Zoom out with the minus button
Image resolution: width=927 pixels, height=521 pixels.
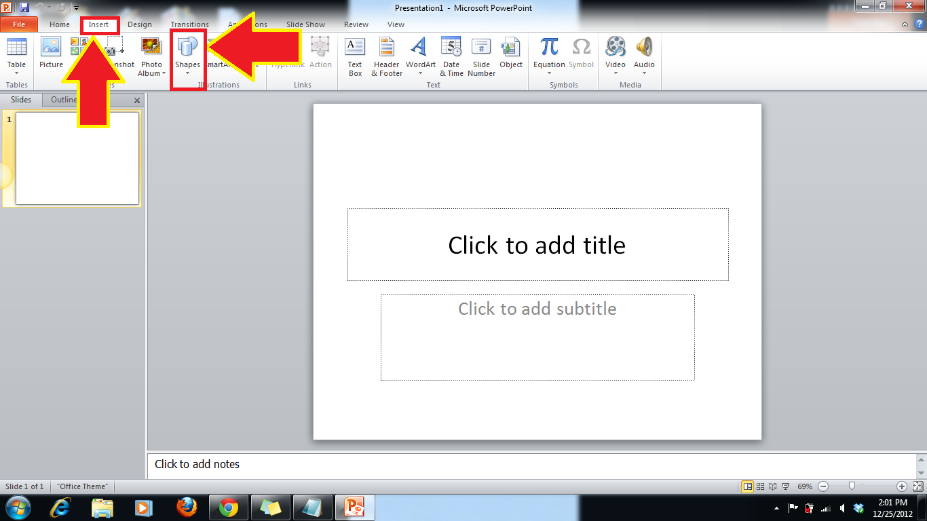pos(823,486)
